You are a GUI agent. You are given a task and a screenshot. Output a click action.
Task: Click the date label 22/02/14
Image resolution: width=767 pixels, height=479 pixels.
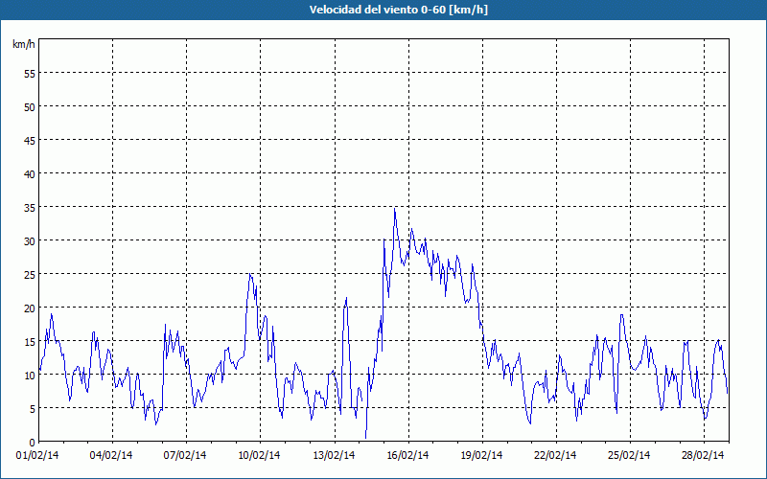pyautogui.click(x=555, y=456)
